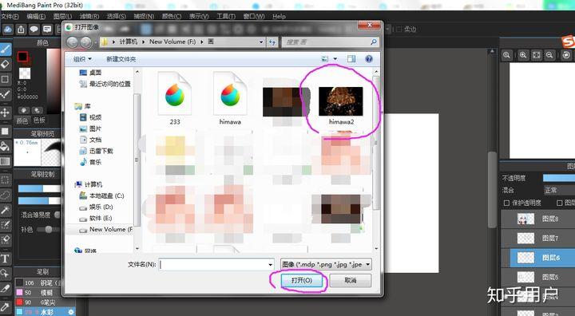Zoom in using navigator magnifier plus icon

(x=523, y=55)
